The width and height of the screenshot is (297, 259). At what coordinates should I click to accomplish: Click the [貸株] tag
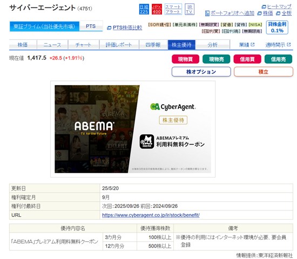point(241,25)
